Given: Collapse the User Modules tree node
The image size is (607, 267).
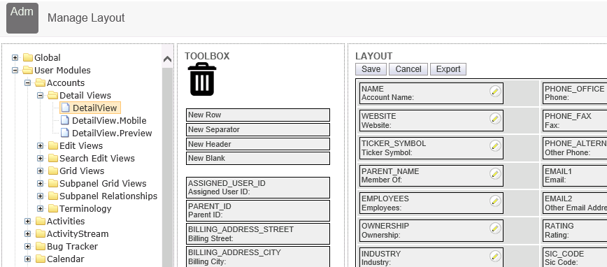Looking at the screenshot, I should click(15, 70).
